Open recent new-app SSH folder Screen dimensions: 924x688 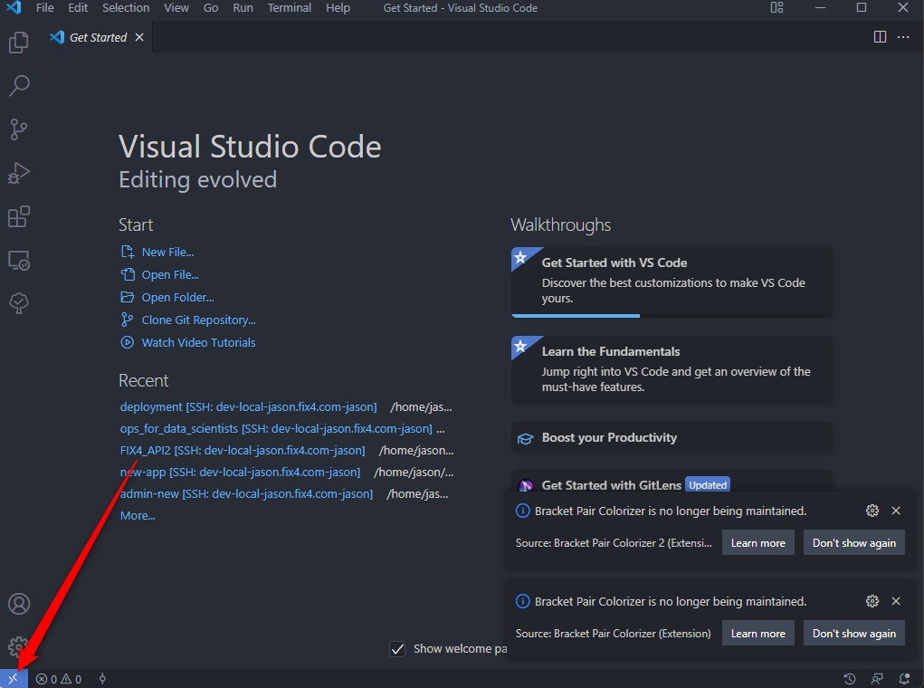[x=240, y=473]
